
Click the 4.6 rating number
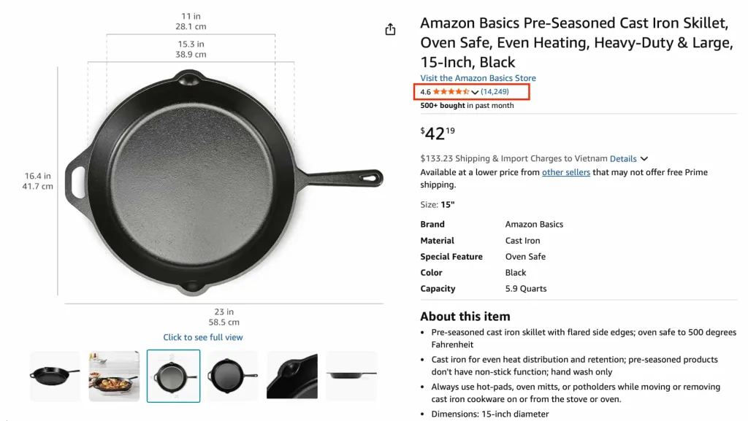click(425, 92)
